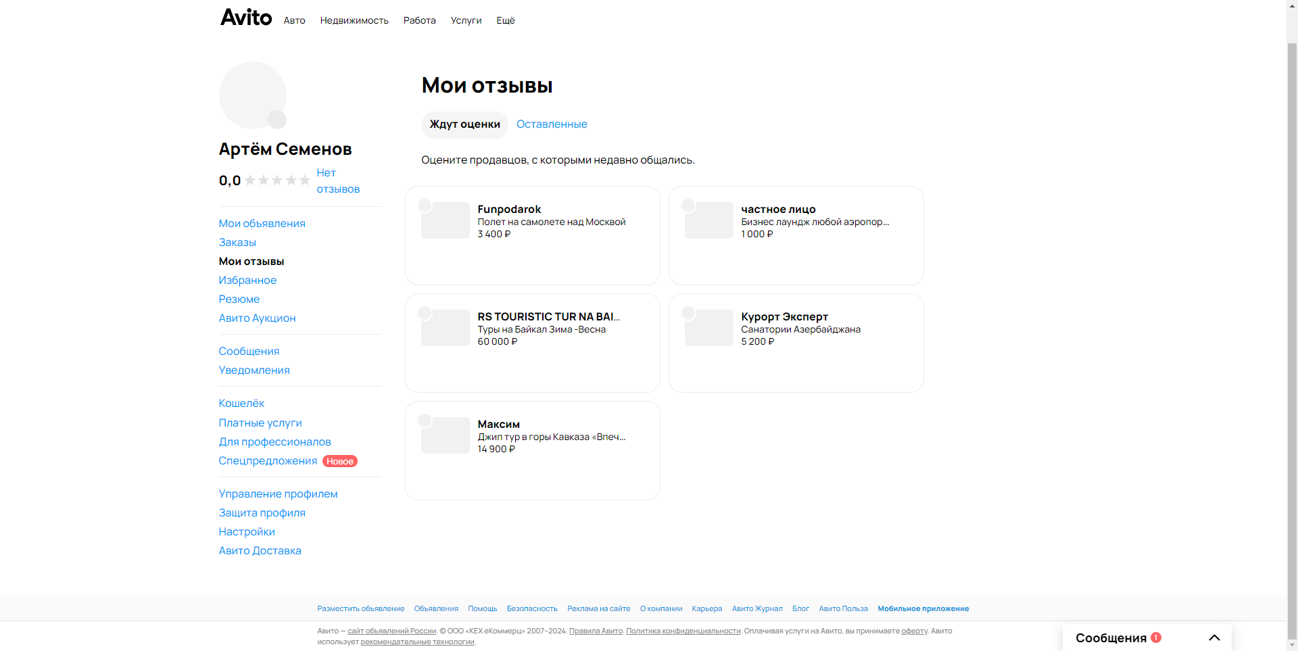Open the Правила Авито link in the footer

pos(596,631)
